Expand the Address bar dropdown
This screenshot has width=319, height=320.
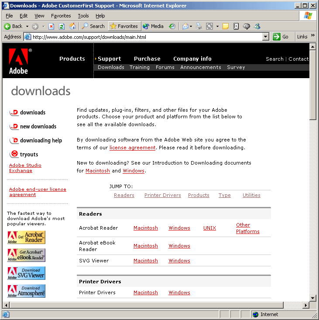(265, 37)
